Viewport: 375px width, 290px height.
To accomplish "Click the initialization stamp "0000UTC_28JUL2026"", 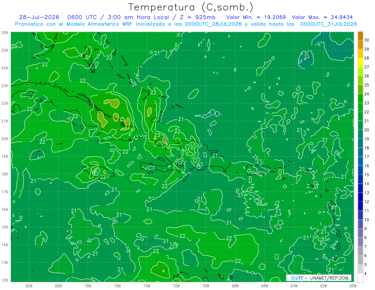I will (213, 24).
